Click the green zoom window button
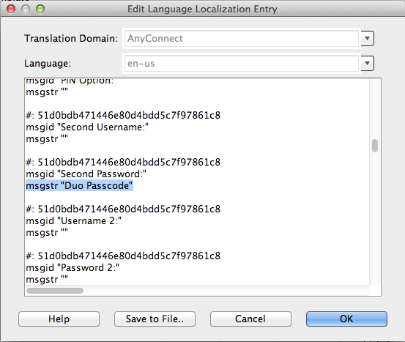This screenshot has height=342, width=405. coord(40,9)
